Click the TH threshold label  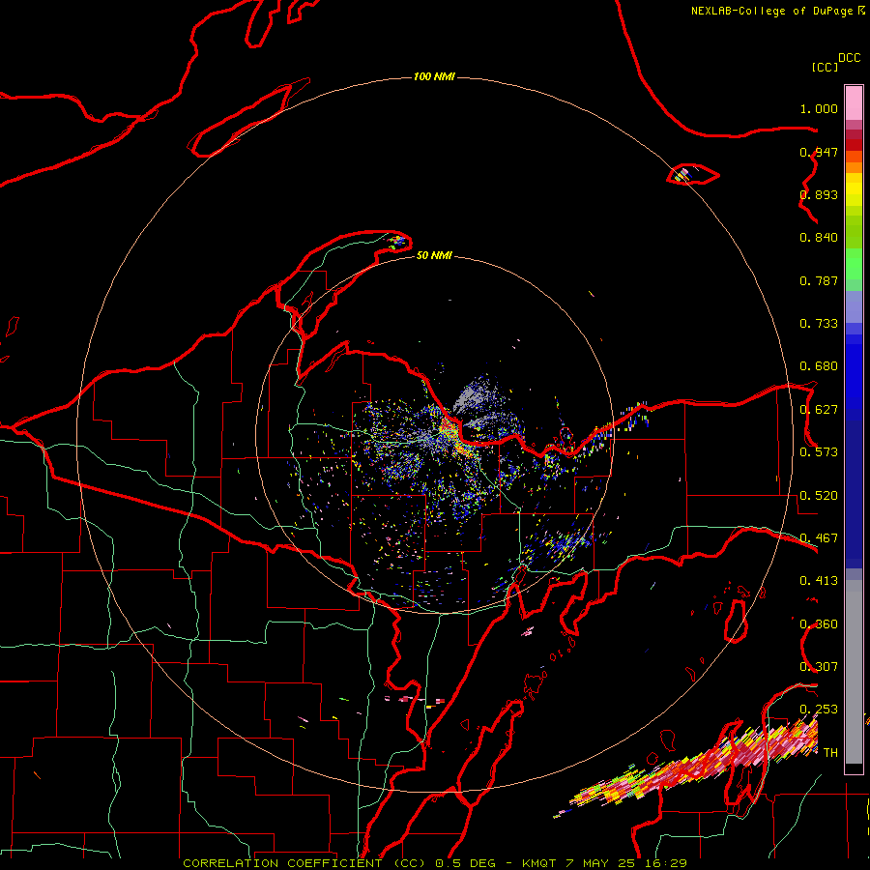(830, 753)
